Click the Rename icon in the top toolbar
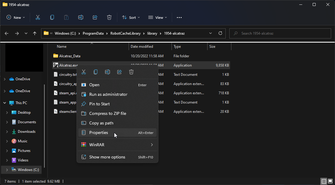Viewport: 335px width, 185px height. (80, 18)
